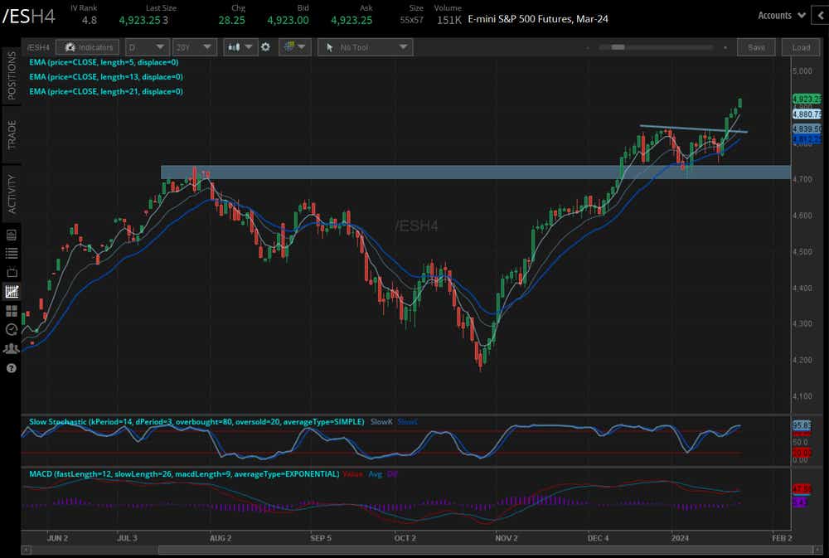This screenshot has height=558, width=829.
Task: Select the EMA length=5 study label
Action: 104,62
